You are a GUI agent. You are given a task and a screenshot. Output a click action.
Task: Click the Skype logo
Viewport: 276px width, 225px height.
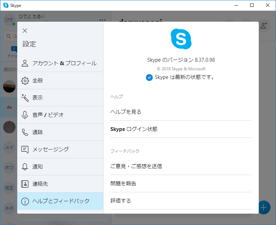point(181,40)
